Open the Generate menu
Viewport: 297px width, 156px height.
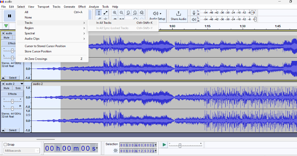pos(69,7)
